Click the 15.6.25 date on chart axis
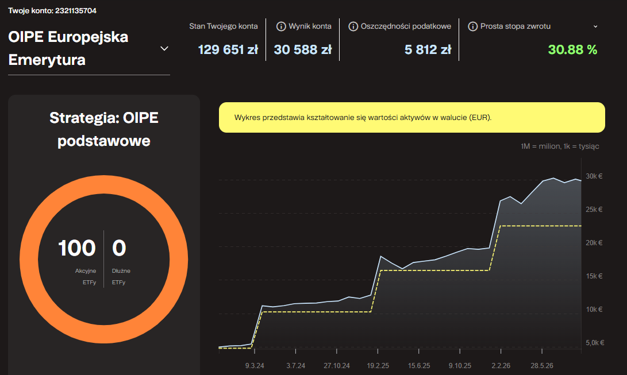This screenshot has width=627, height=375. click(x=419, y=365)
